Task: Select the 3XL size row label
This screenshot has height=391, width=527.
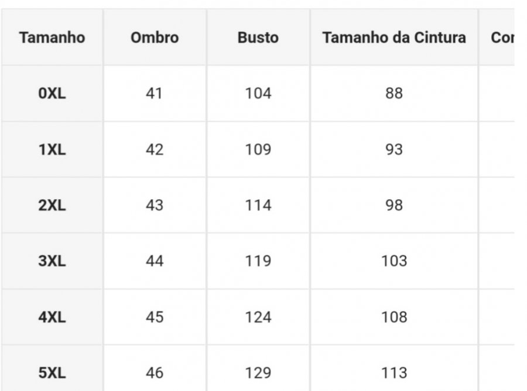Action: click(x=52, y=261)
